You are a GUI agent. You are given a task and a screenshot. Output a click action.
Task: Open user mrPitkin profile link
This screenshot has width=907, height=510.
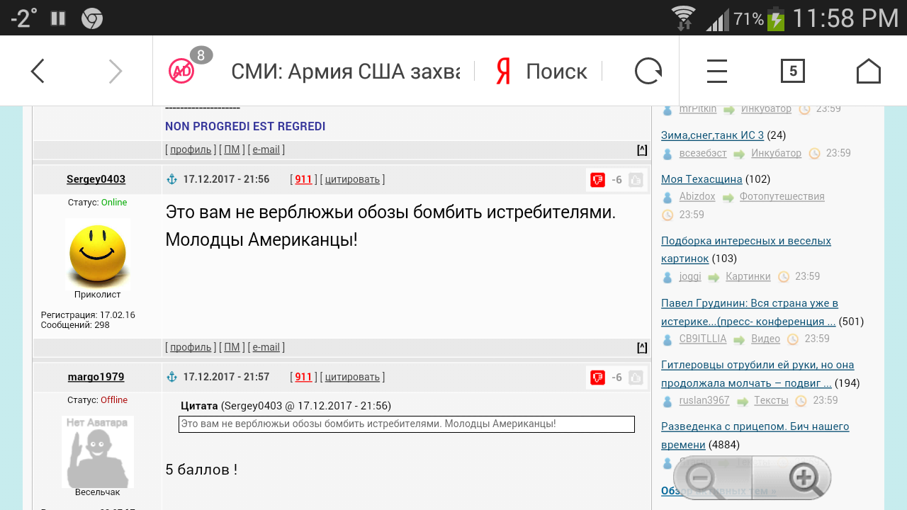click(x=698, y=109)
